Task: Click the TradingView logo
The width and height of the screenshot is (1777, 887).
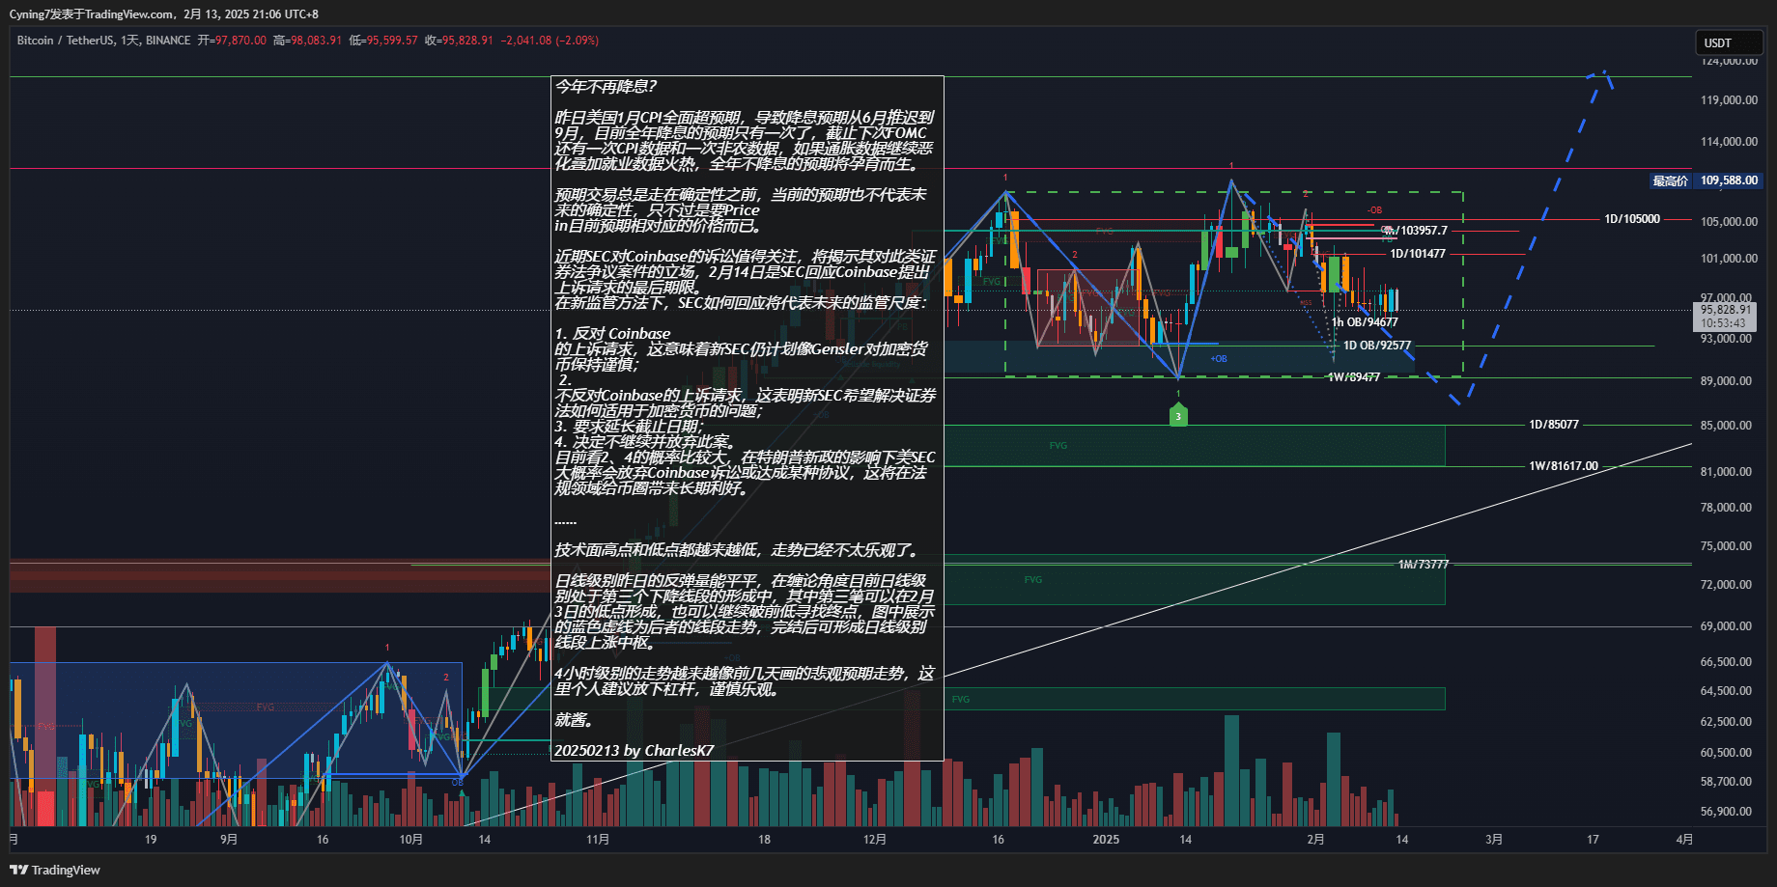Action: 55,870
